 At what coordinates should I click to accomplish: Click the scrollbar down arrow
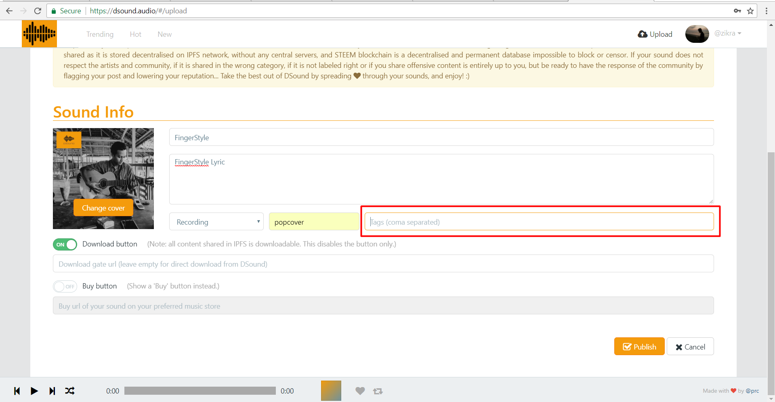pyautogui.click(x=771, y=398)
